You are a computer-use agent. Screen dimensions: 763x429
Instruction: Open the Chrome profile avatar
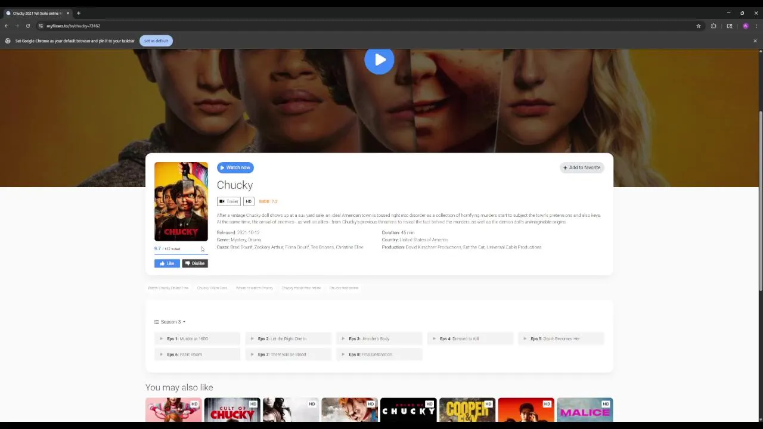(x=745, y=26)
